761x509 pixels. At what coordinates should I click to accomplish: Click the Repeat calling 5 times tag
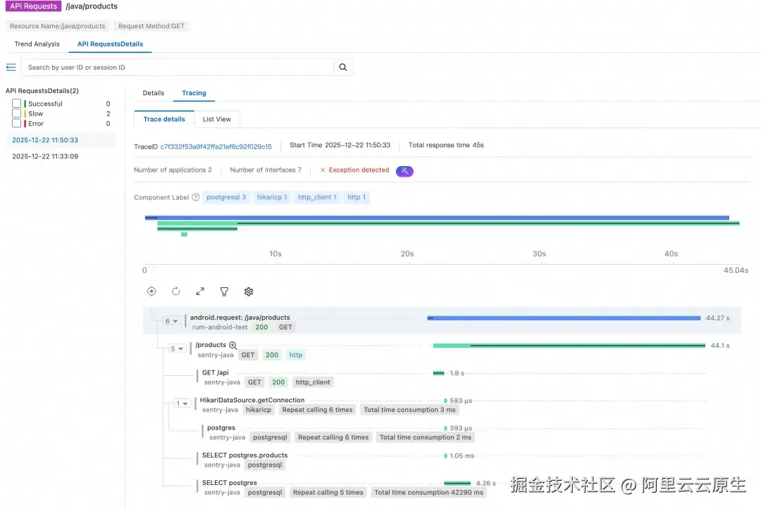tap(328, 493)
